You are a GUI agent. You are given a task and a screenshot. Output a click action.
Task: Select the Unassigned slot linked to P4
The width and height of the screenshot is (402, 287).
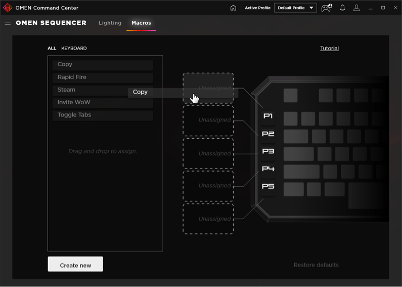point(208,186)
